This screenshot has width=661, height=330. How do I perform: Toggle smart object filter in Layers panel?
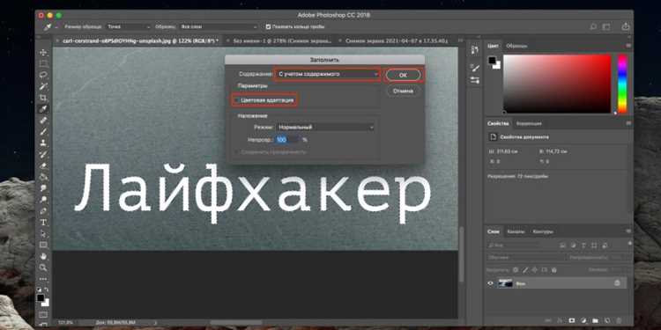tap(605, 245)
